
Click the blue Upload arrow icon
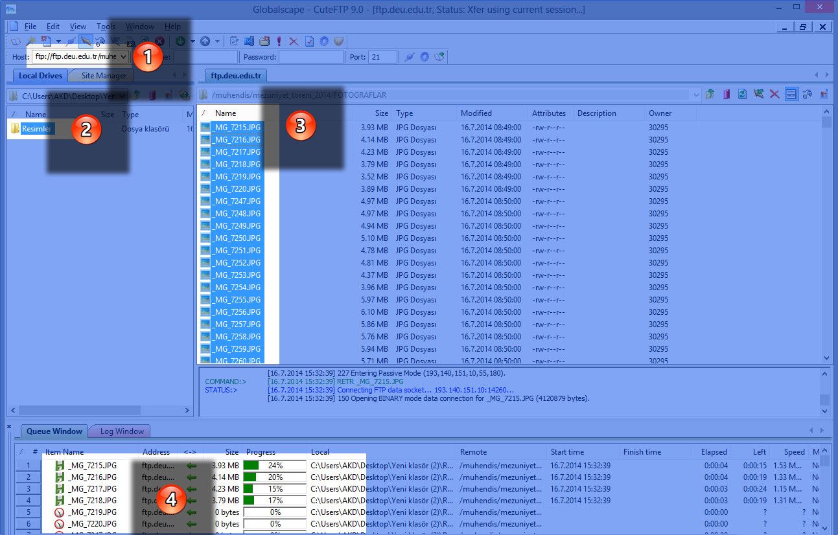[205, 41]
